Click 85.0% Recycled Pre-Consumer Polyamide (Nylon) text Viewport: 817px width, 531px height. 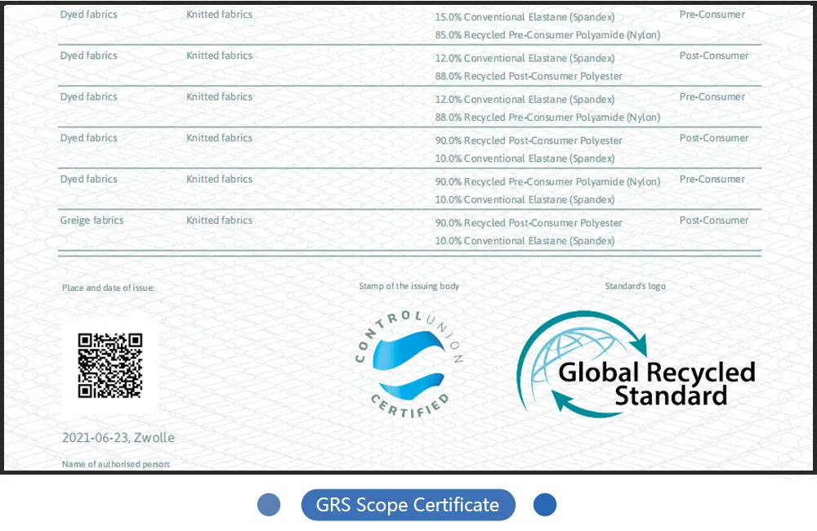pyautogui.click(x=547, y=35)
